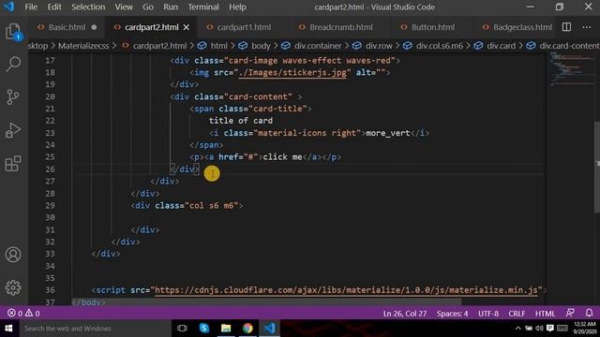
Task: Click the vertical editor scrollbar
Action: pyautogui.click(x=597, y=168)
